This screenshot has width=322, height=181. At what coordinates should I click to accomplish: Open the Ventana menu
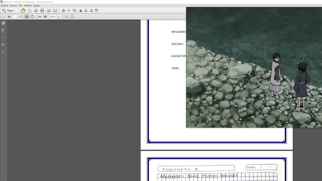(x=28, y=6)
